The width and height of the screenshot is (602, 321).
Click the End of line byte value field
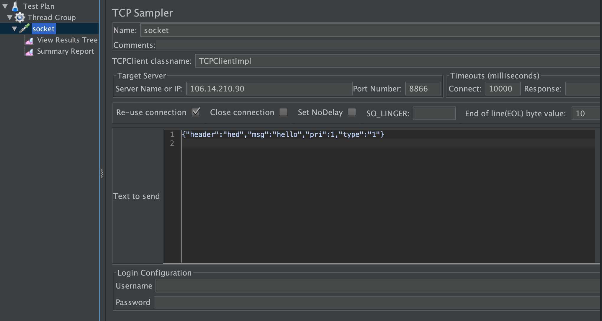click(586, 113)
